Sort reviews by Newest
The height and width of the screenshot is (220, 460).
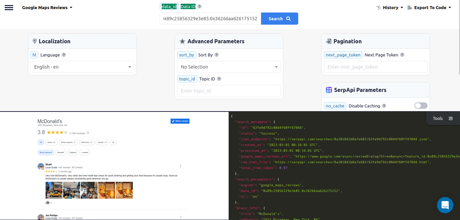tap(61, 152)
